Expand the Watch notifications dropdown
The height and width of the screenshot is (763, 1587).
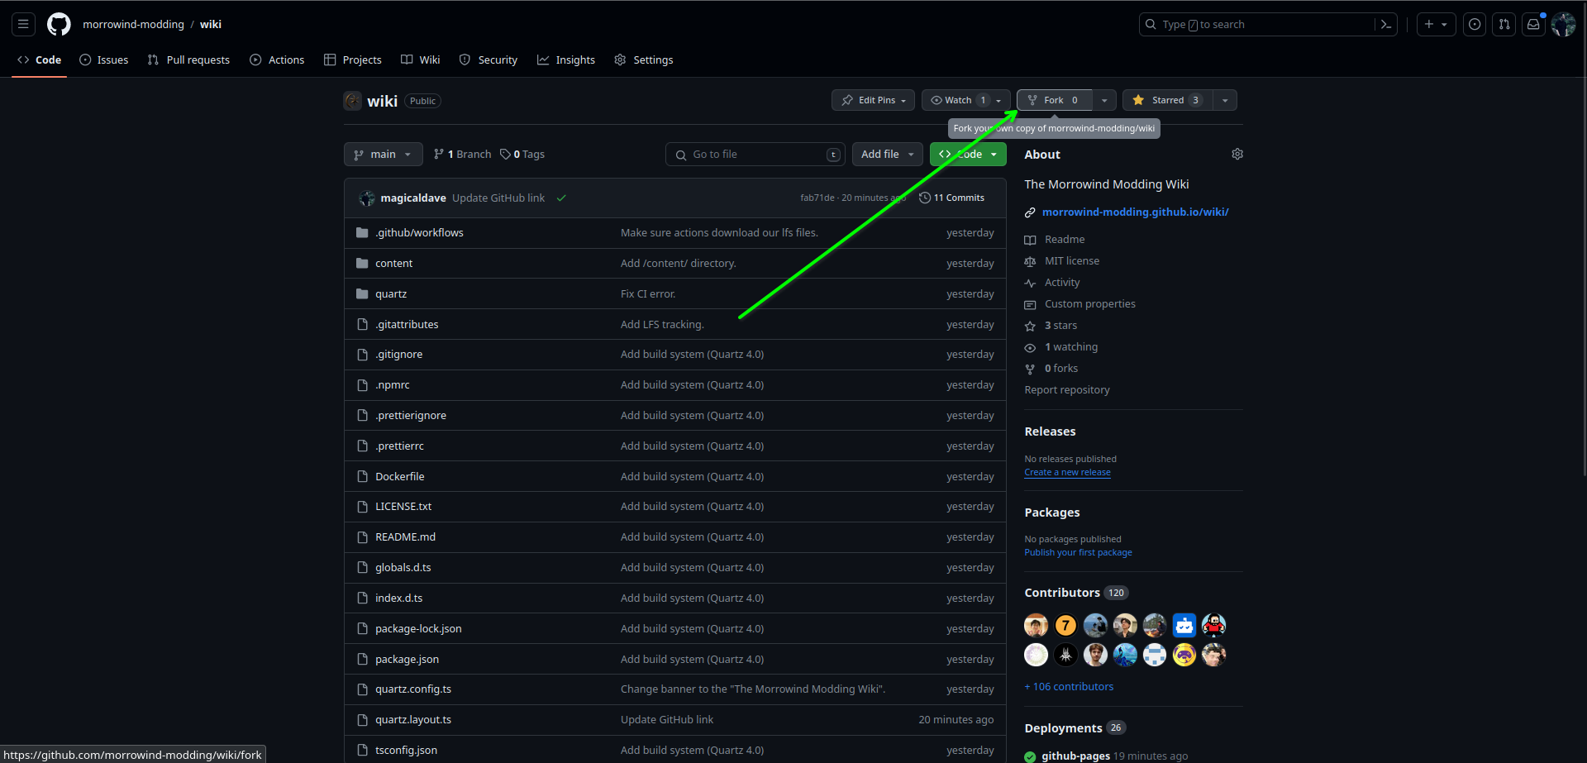(x=966, y=100)
